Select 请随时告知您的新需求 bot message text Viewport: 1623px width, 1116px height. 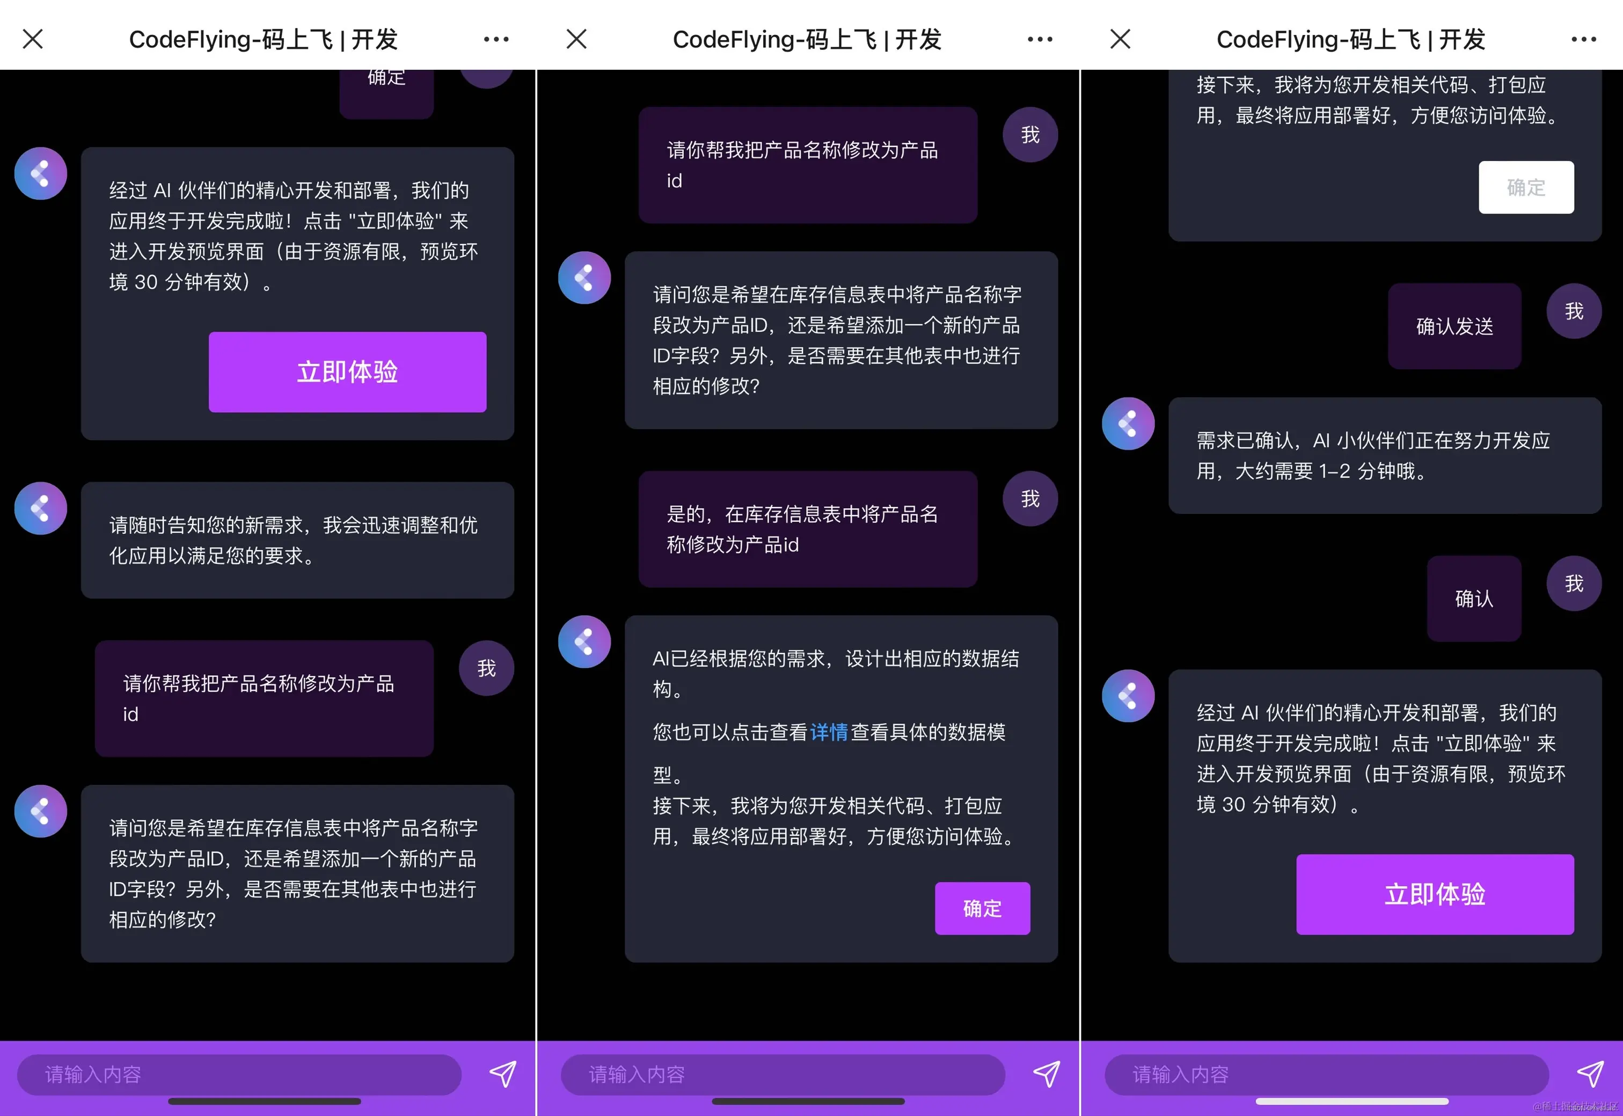[x=294, y=541]
